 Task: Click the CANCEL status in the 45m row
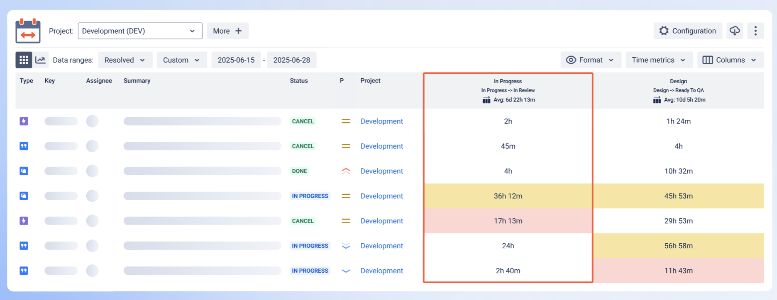click(x=303, y=146)
